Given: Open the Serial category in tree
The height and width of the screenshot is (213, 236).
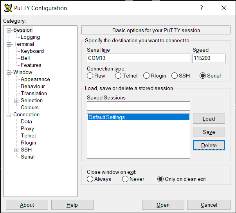Looking at the screenshot, I should click(27, 157).
